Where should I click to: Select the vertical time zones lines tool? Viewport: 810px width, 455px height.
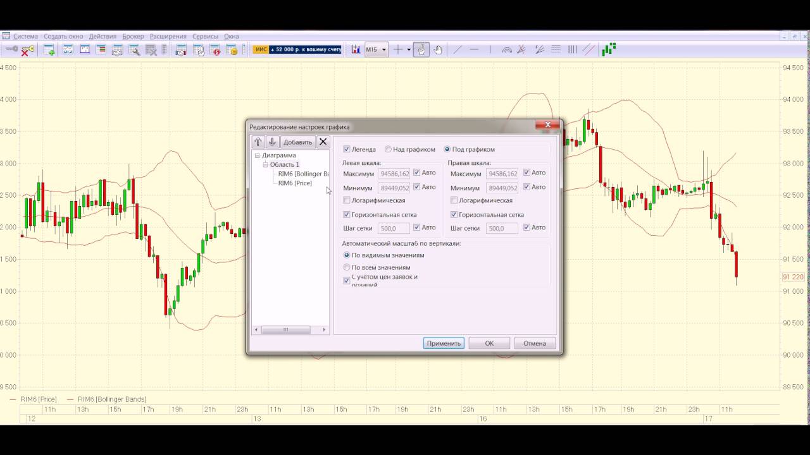pos(573,49)
